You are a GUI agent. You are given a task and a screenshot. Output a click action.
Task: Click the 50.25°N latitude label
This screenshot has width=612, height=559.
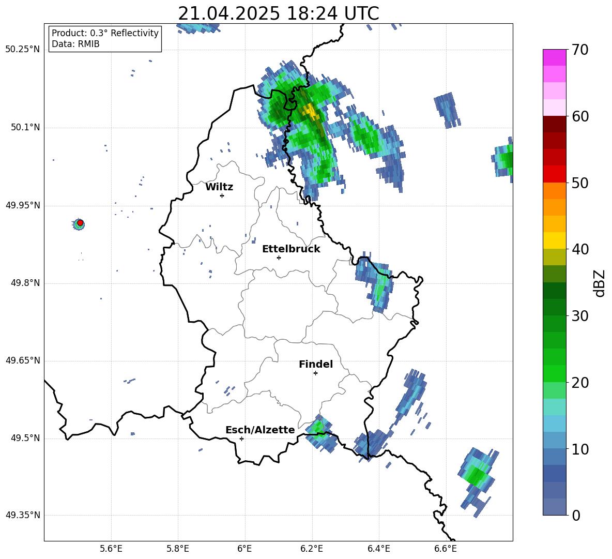pos(23,50)
